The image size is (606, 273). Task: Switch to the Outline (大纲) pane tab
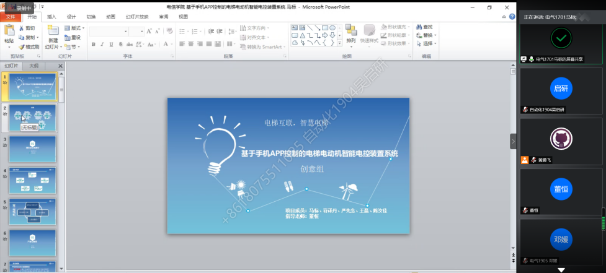tap(34, 66)
